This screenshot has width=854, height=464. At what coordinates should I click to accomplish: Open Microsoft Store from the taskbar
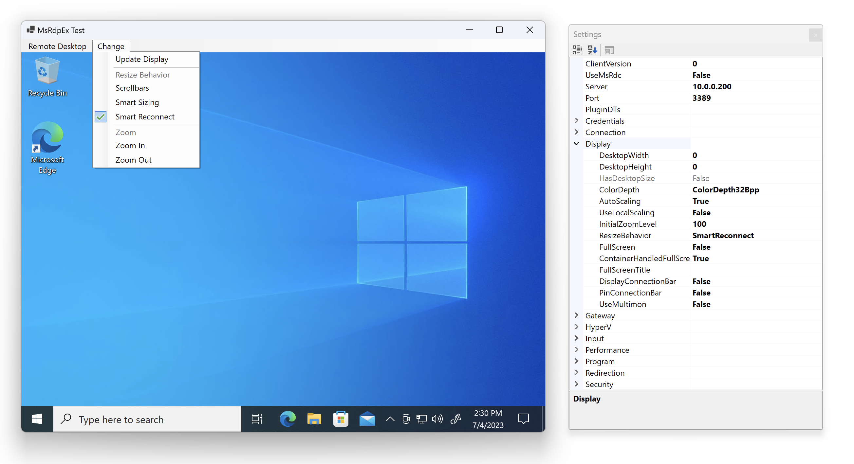pyautogui.click(x=341, y=419)
